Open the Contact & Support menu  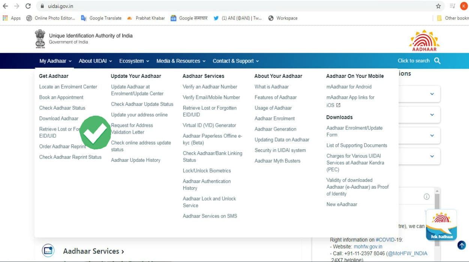point(235,61)
